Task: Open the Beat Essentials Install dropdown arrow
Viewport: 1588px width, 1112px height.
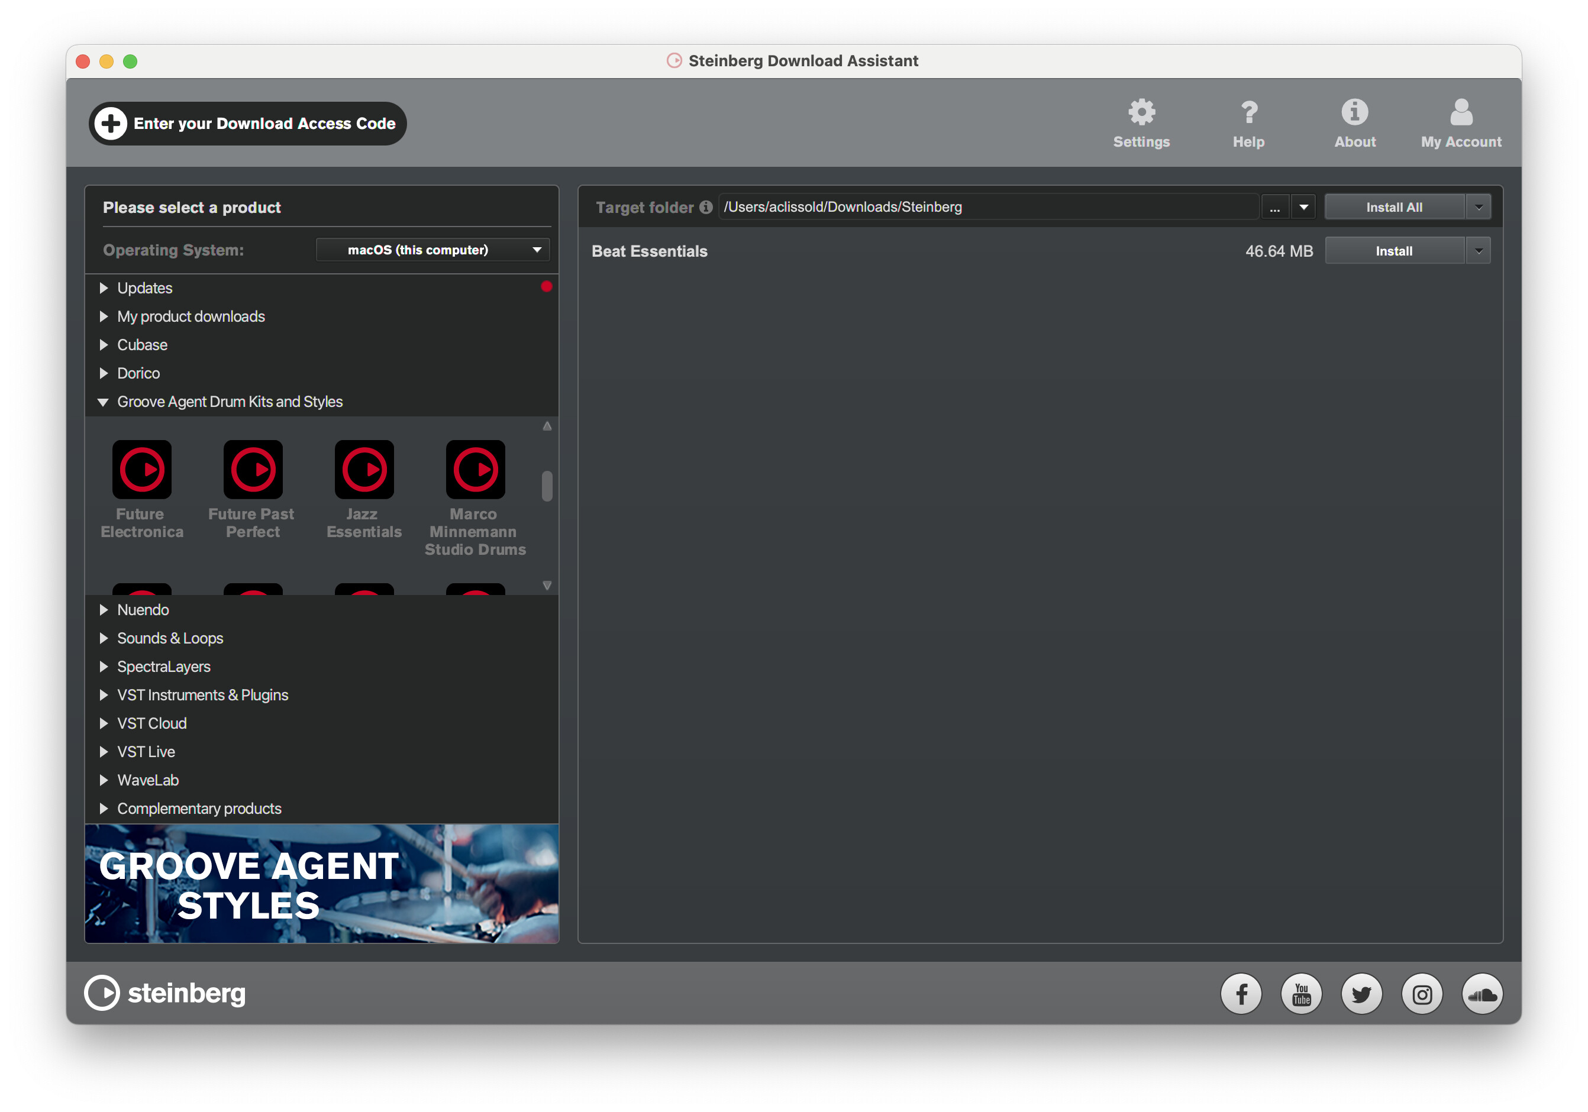Action: (1478, 251)
